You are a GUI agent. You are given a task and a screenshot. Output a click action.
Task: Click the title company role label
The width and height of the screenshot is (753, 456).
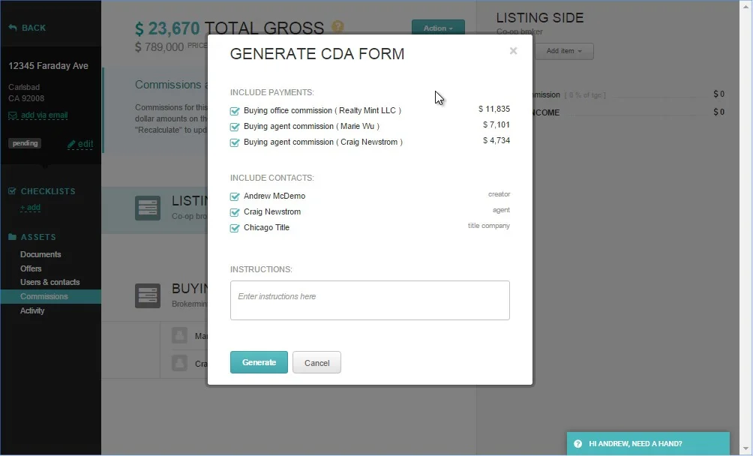(489, 226)
